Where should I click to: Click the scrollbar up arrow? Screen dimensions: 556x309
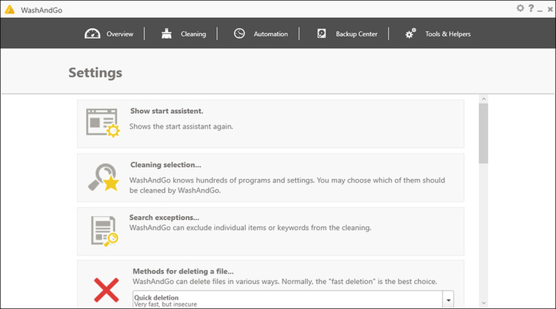483,99
